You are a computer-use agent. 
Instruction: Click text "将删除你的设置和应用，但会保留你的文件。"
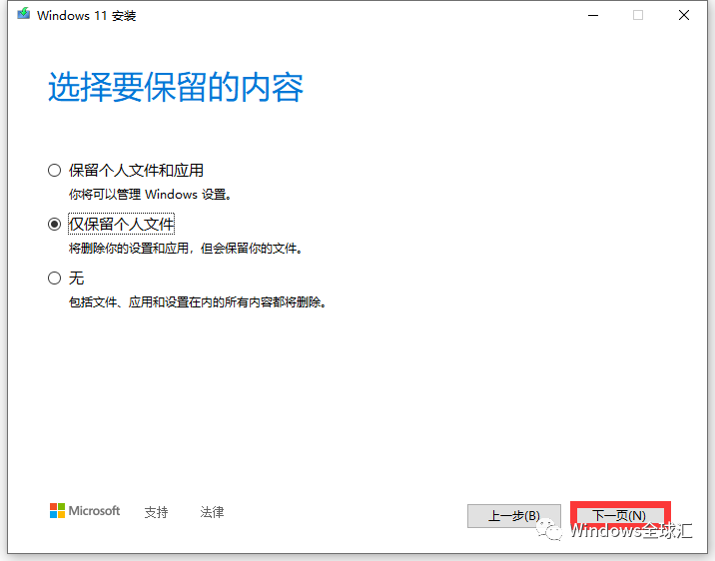tap(186, 249)
